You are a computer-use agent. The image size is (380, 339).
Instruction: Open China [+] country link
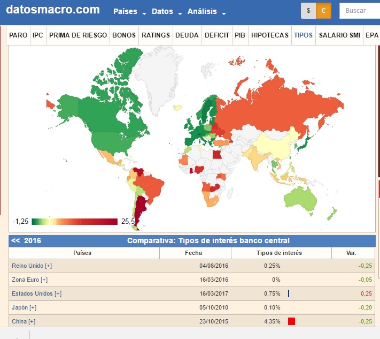[x=24, y=321]
